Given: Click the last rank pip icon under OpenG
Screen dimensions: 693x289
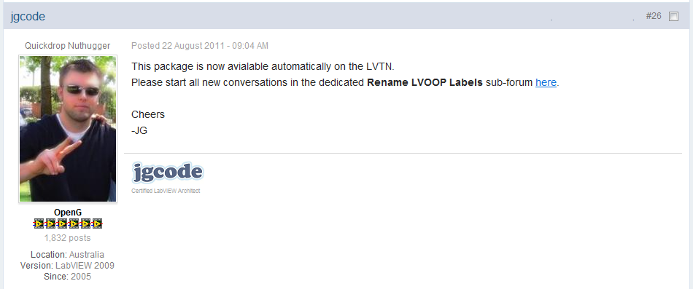Looking at the screenshot, I should [x=97, y=223].
